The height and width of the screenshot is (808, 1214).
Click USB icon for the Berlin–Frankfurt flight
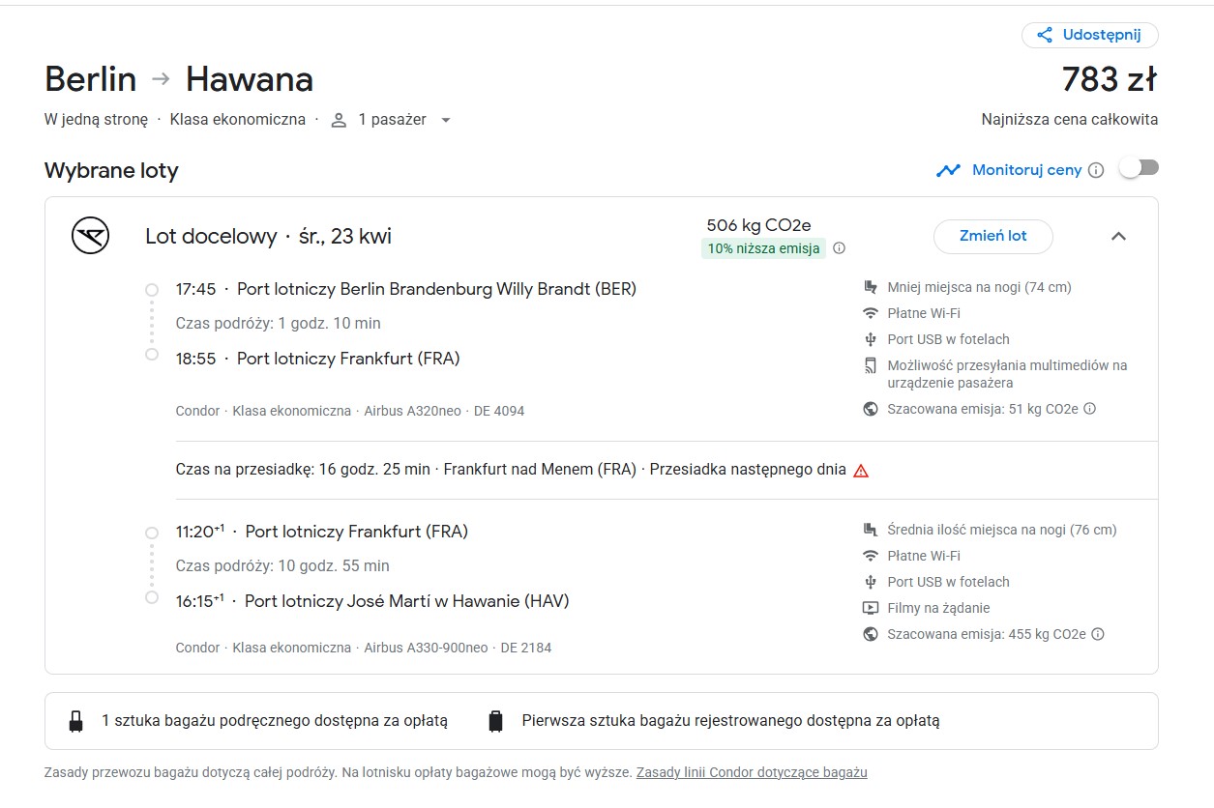click(x=871, y=339)
